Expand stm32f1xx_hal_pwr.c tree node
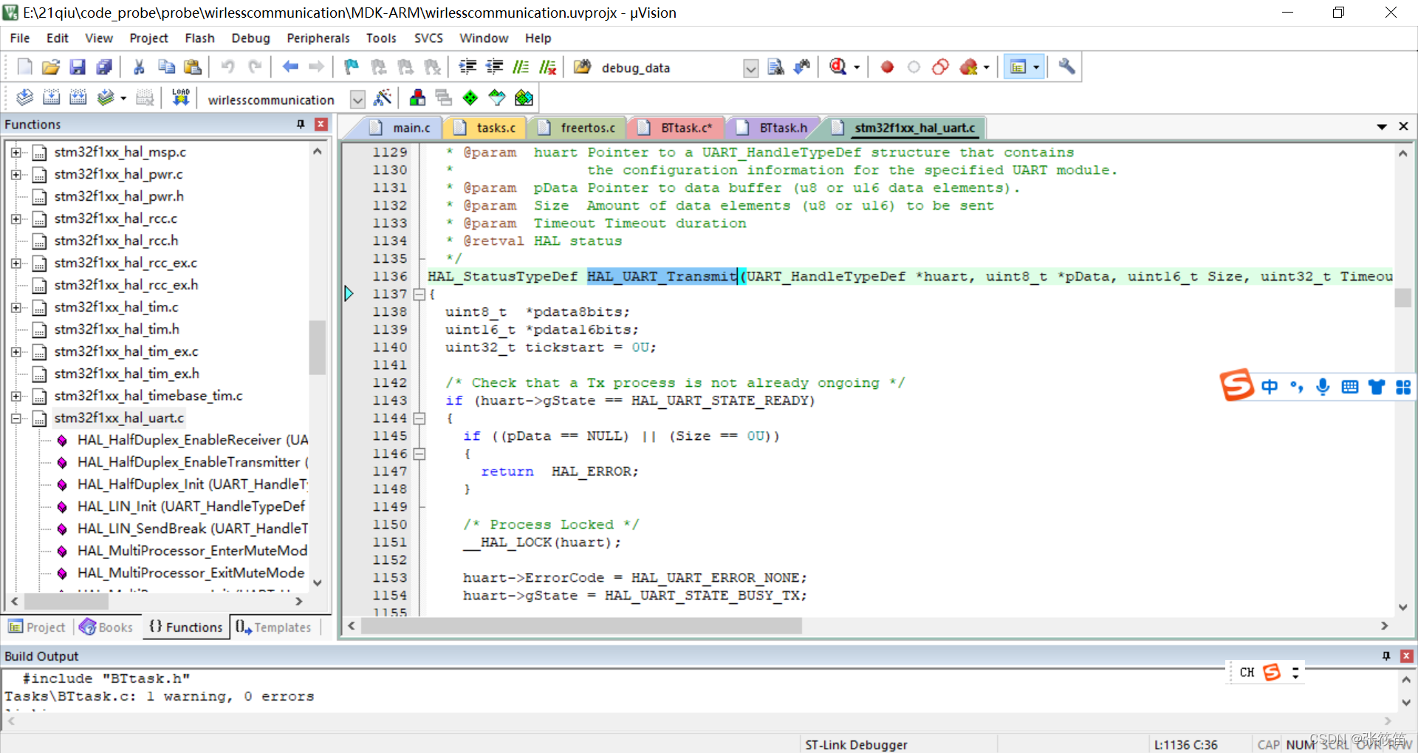 (x=16, y=174)
